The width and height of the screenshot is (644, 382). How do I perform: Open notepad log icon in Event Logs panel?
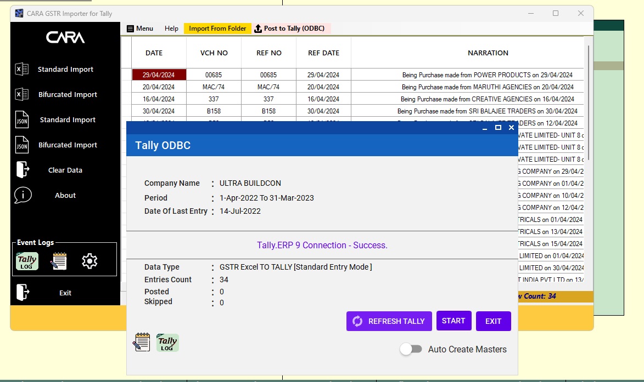pyautogui.click(x=59, y=261)
